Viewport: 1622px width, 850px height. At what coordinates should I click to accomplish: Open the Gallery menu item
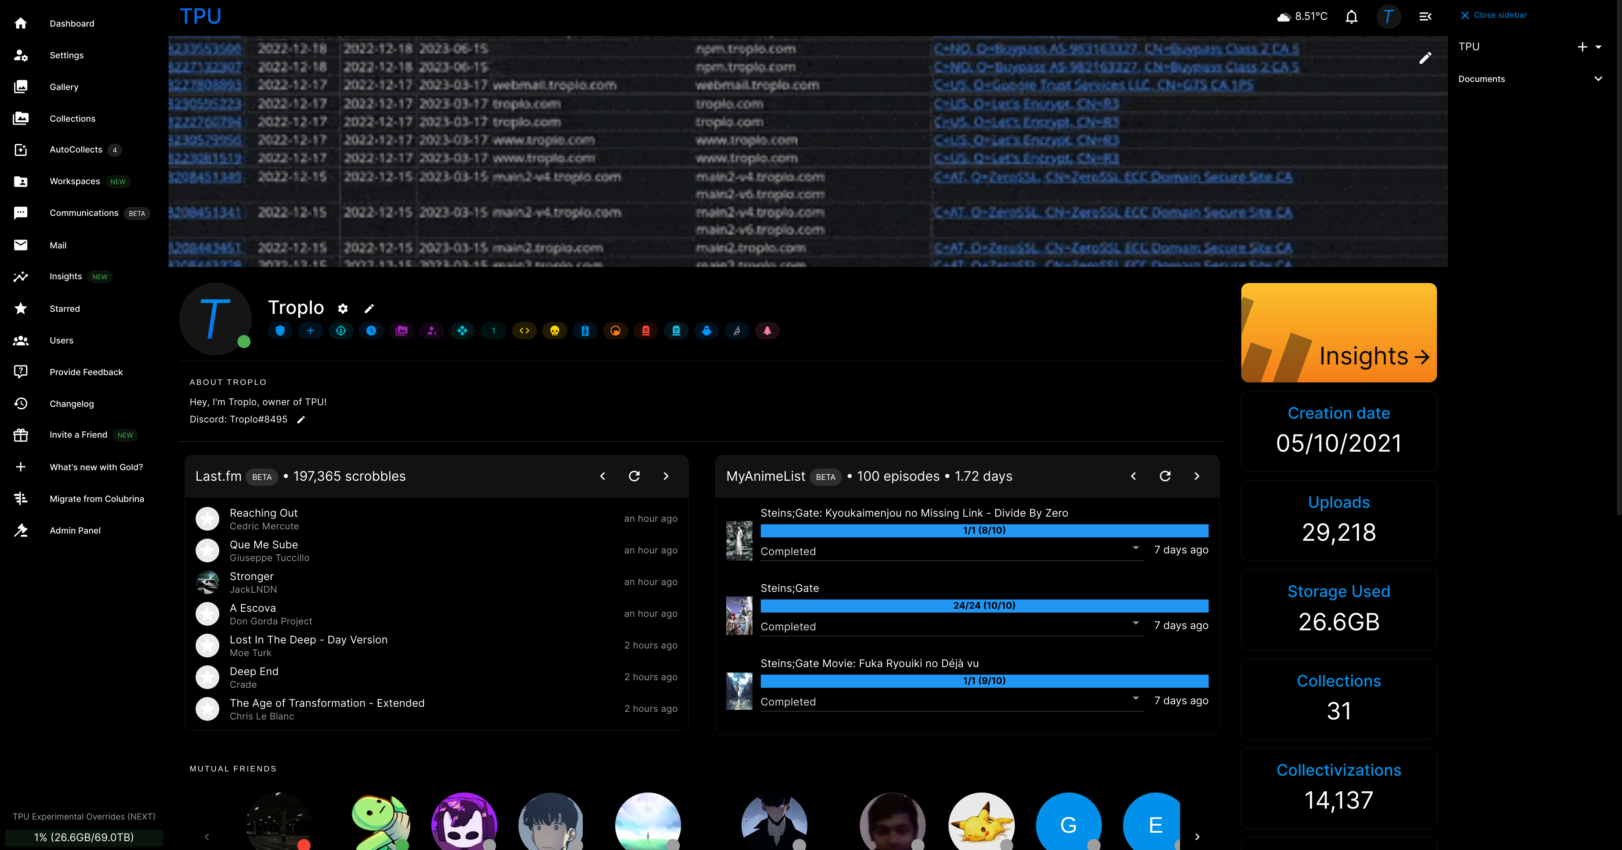(64, 87)
